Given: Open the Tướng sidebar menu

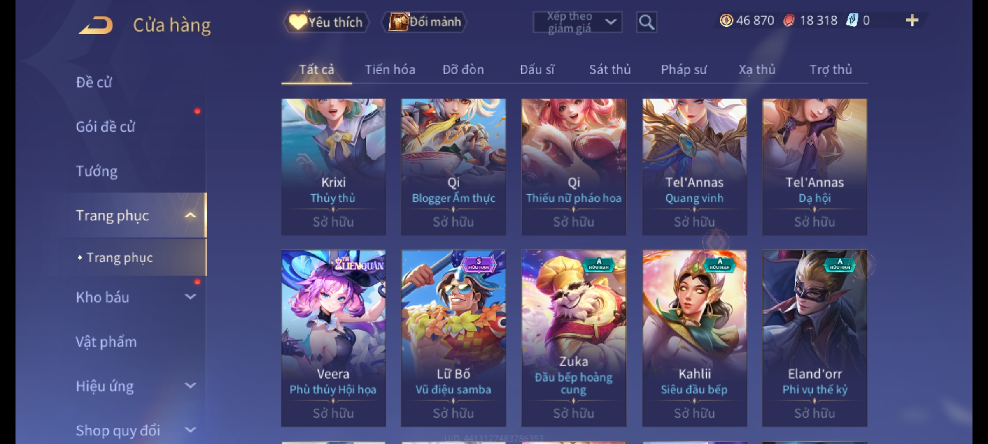Looking at the screenshot, I should click(x=97, y=171).
